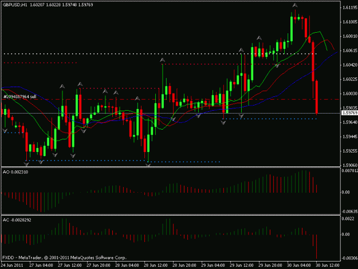Click the 28 Jun 20:00 time label
Viewport: 358px width, 269px height.
tap(184, 266)
